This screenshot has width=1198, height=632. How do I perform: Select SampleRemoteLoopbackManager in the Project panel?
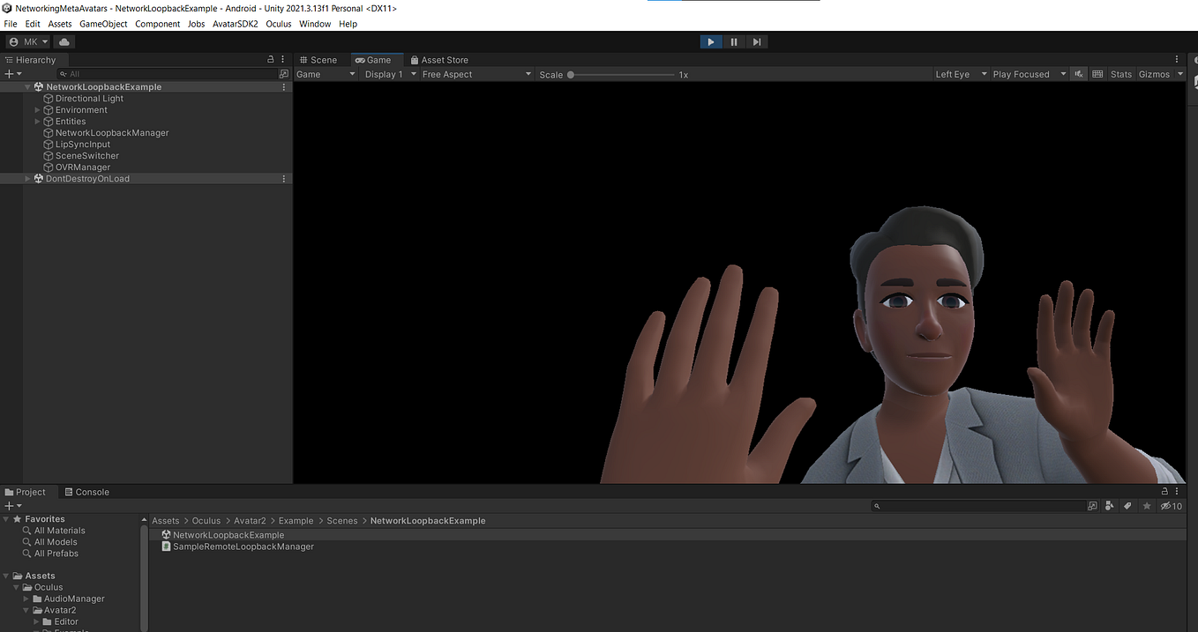point(243,546)
